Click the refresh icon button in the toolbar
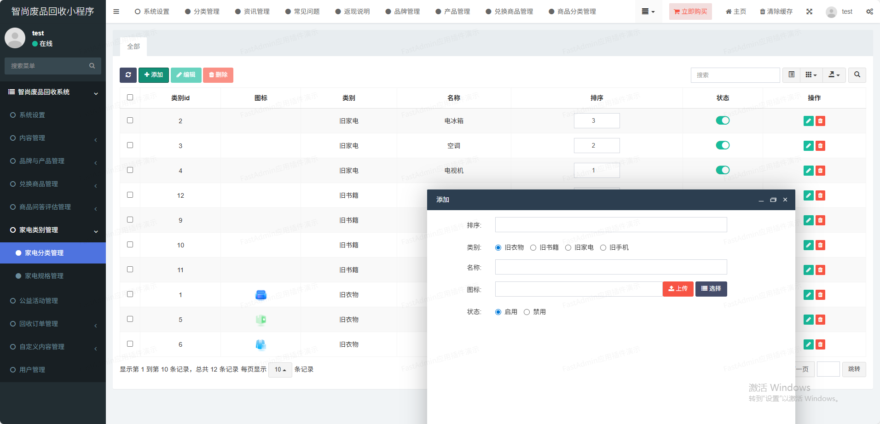Screen dimensions: 880x424 click(128, 75)
